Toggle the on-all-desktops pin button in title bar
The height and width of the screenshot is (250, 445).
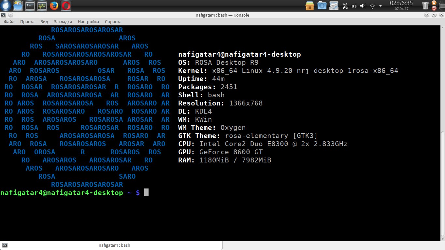pos(10,15)
